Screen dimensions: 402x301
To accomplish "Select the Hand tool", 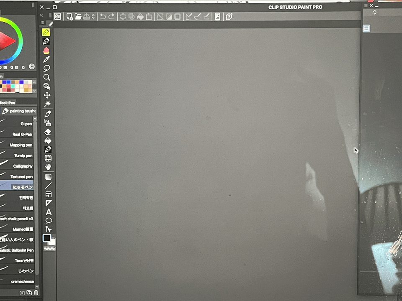I will coord(48,167).
